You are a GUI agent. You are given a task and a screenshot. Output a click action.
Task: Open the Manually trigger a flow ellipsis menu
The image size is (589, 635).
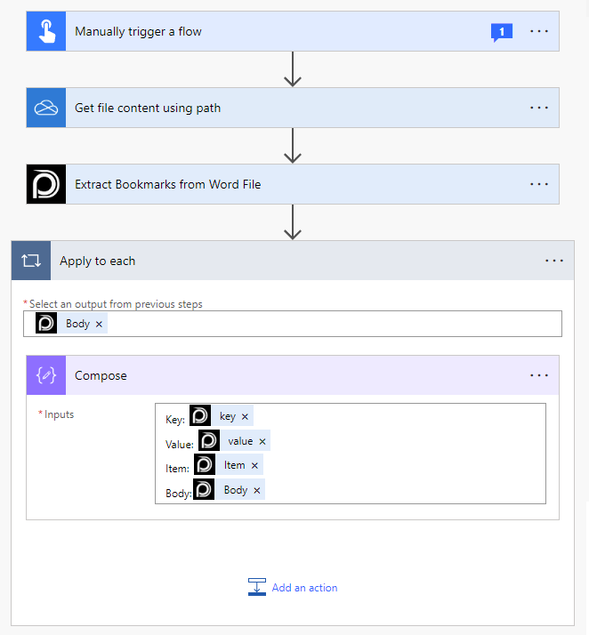(539, 31)
